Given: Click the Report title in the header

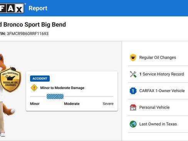Looking at the screenshot, I should (38, 8).
